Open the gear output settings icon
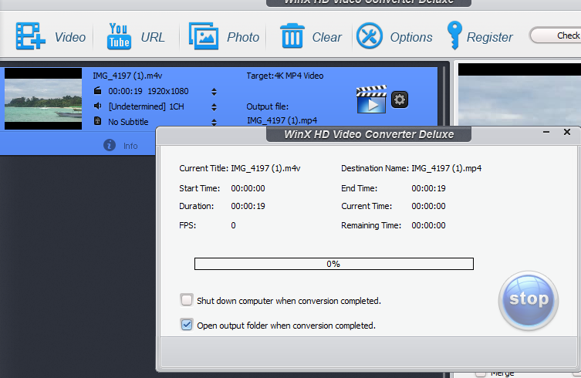The width and height of the screenshot is (581, 378). [x=400, y=100]
